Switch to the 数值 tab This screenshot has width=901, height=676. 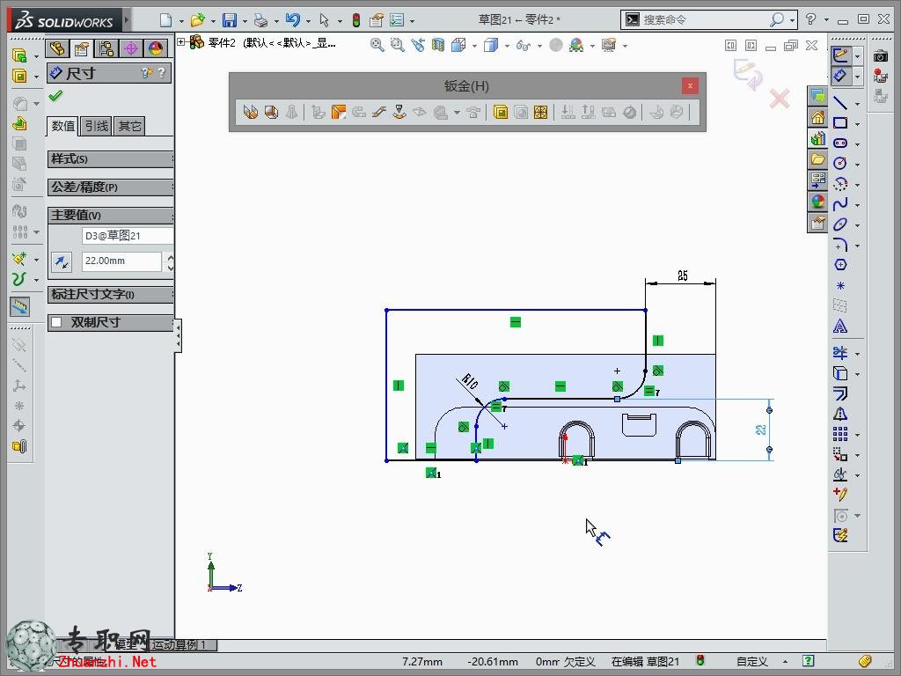[x=63, y=126]
